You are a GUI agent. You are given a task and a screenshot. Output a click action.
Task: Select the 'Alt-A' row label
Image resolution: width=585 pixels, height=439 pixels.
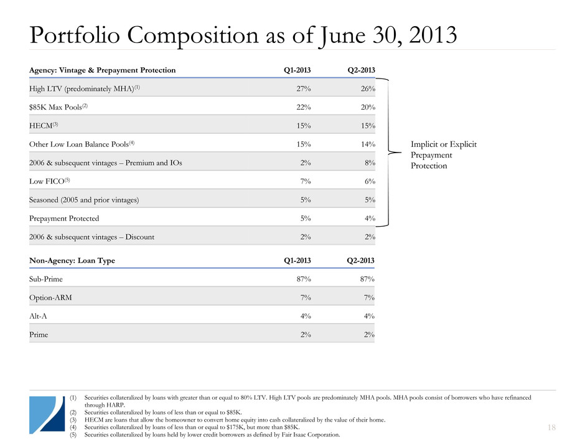(x=40, y=316)
